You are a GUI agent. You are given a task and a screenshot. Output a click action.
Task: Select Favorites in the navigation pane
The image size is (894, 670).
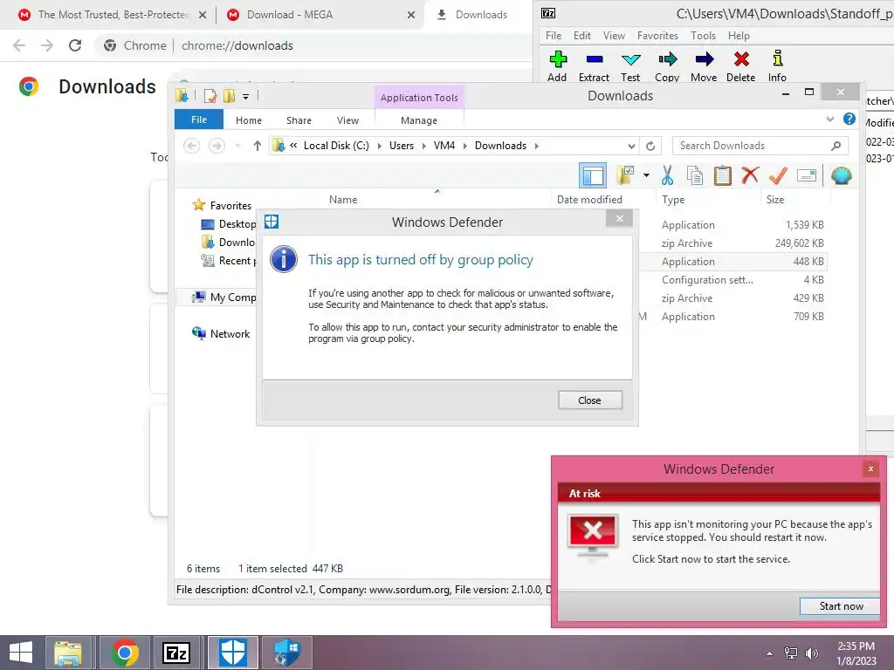click(x=230, y=206)
